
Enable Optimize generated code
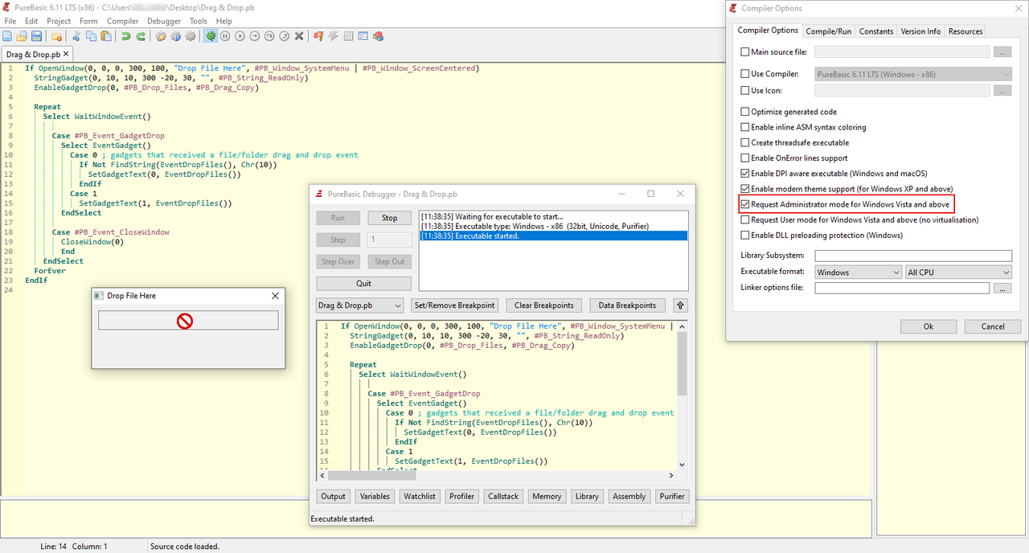(745, 112)
